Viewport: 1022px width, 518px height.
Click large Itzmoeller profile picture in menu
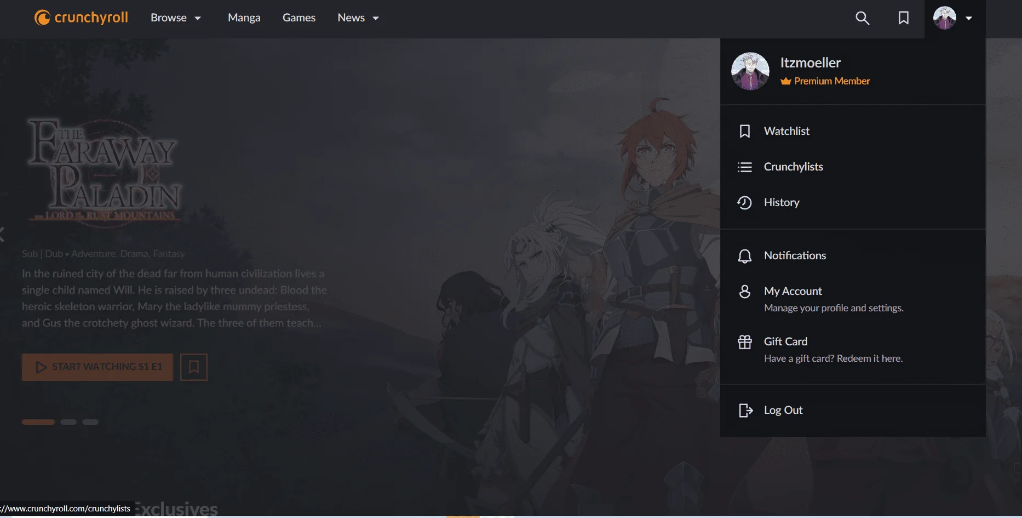point(750,71)
